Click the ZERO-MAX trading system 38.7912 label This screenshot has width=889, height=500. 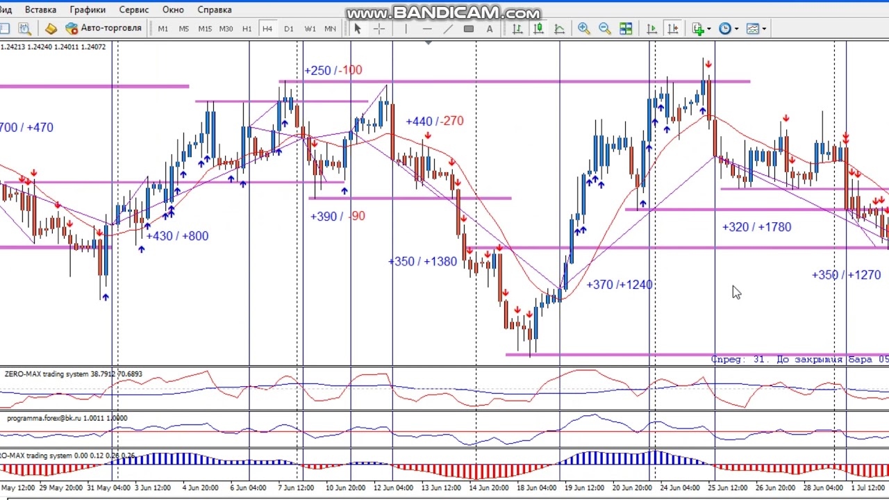(x=73, y=374)
